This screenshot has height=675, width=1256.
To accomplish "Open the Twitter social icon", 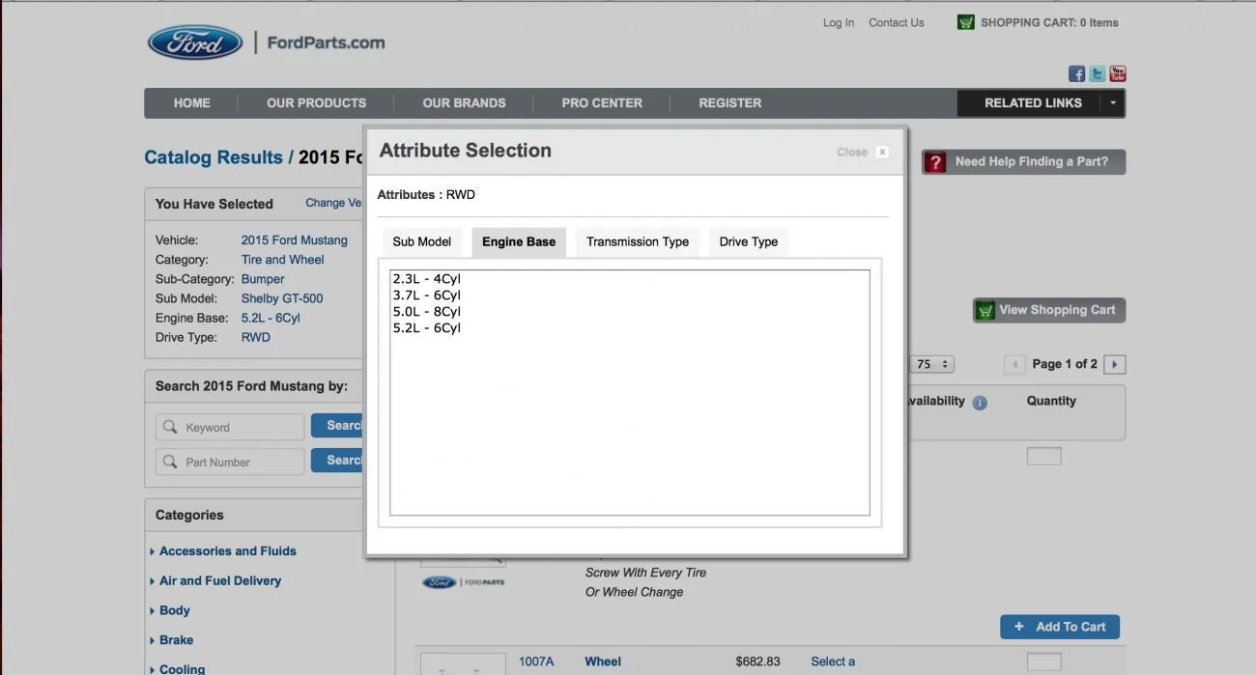I will [x=1098, y=74].
